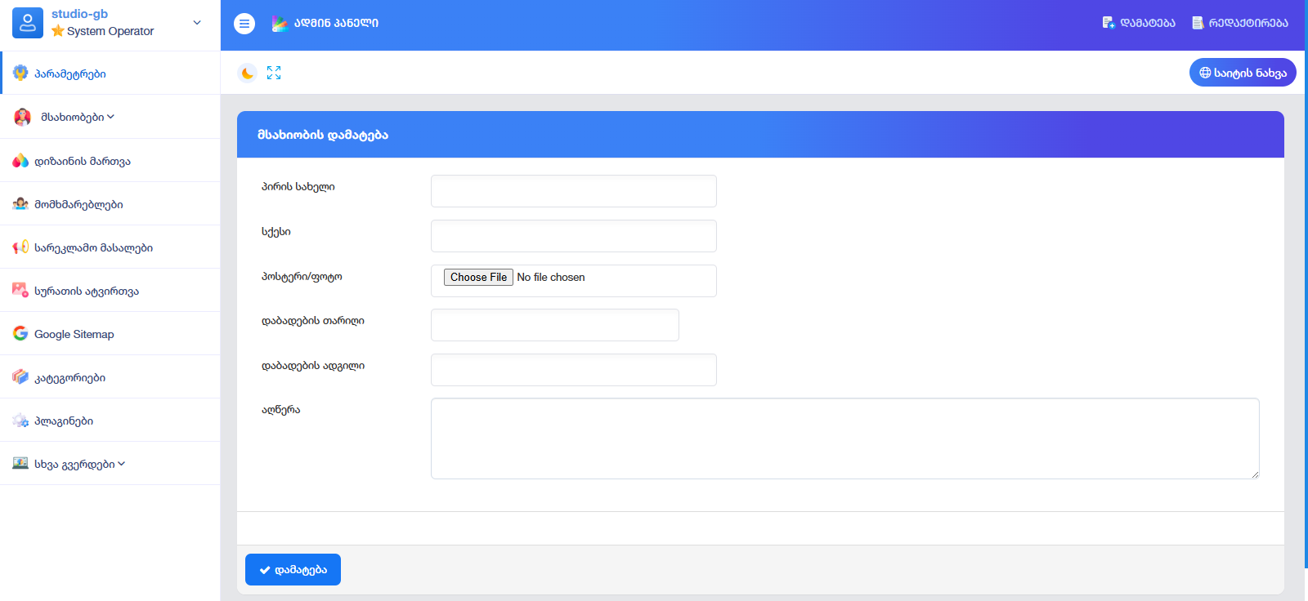Toggle dark mode with the moon icon

pos(247,73)
